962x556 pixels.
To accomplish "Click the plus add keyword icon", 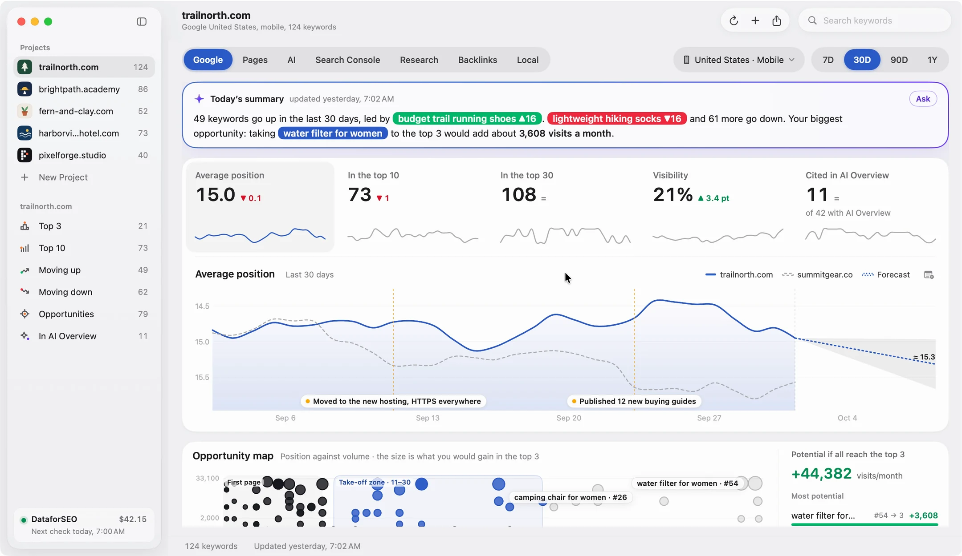I will (x=755, y=20).
